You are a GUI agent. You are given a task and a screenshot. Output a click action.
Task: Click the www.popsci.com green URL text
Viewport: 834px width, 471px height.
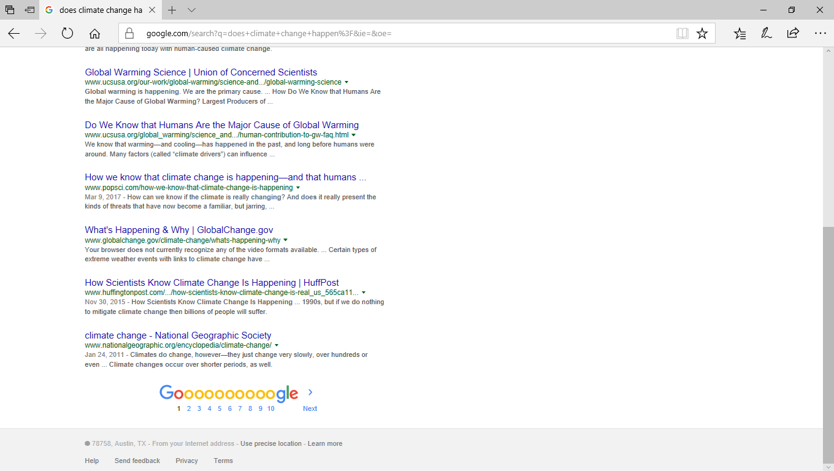click(189, 188)
